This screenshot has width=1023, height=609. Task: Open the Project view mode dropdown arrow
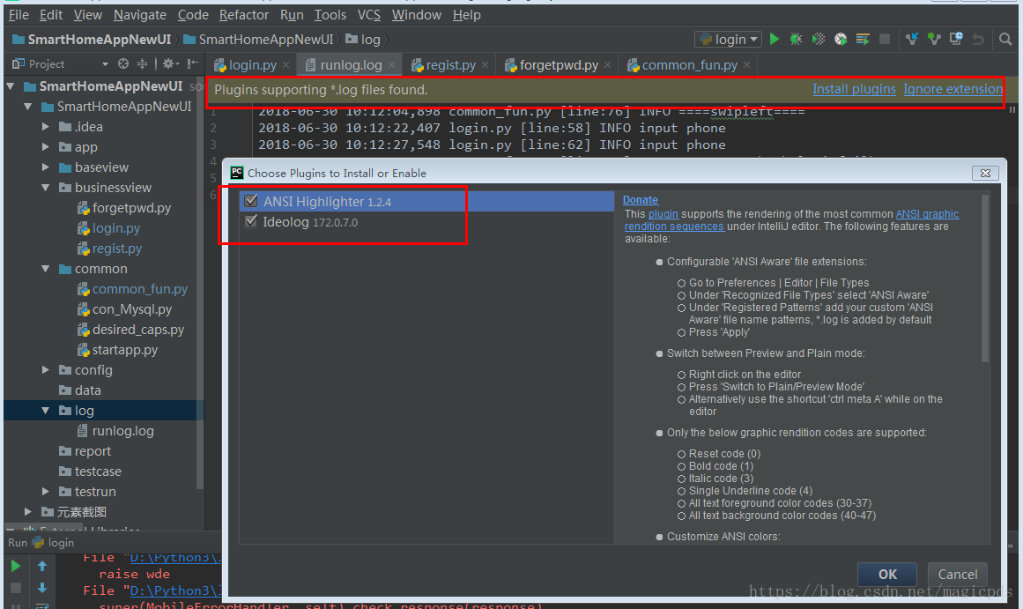105,64
